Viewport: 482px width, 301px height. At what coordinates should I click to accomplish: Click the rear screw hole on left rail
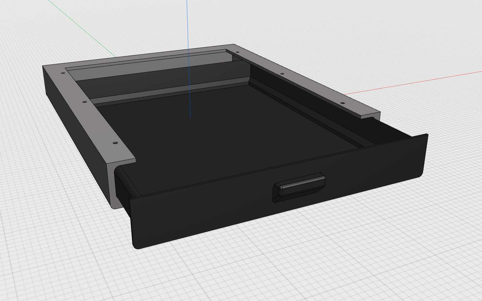click(62, 72)
